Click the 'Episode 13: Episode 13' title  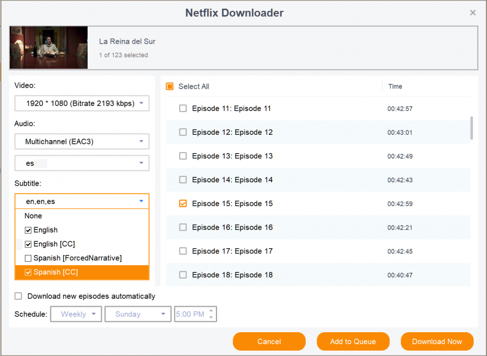(x=232, y=156)
